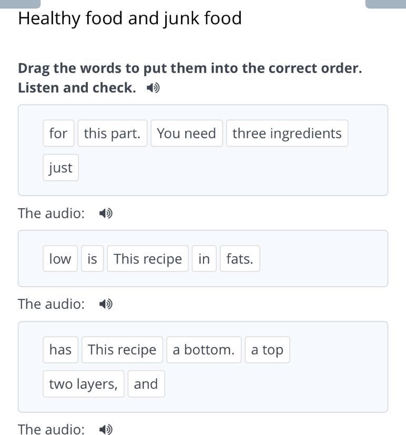This screenshot has height=435, width=406.
Task: Play the audio below the layers sentence
Action: coord(106,429)
